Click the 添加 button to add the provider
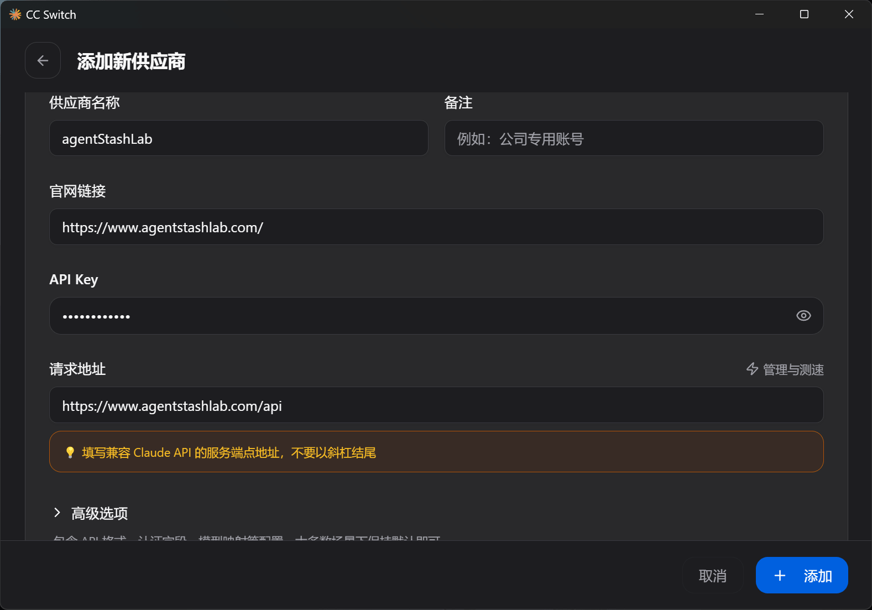872x610 pixels. tap(802, 575)
